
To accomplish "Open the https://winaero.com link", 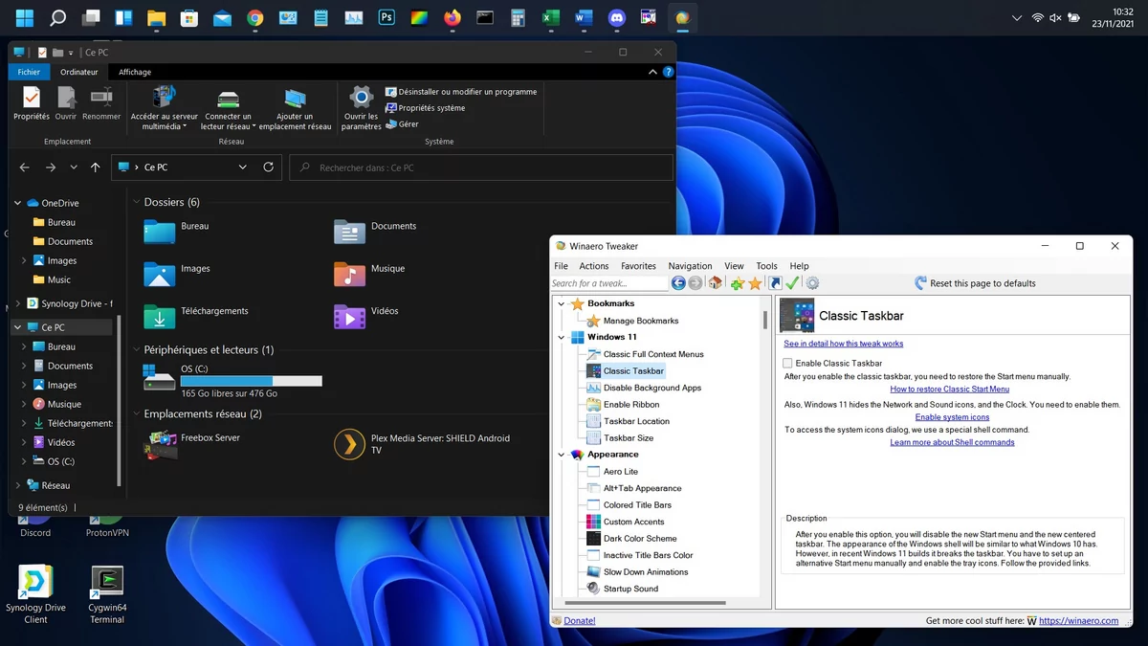I will pyautogui.click(x=1078, y=620).
